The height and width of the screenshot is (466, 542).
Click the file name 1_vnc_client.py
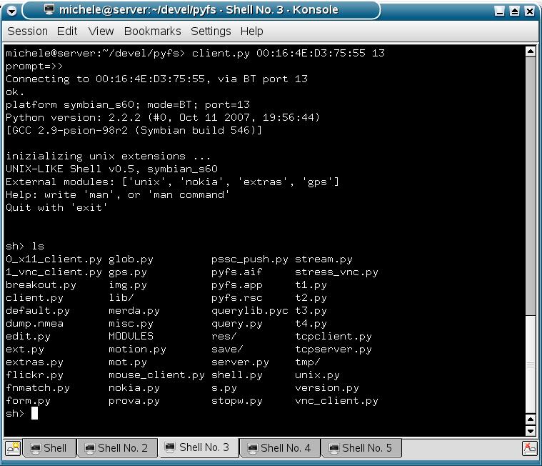pos(54,272)
